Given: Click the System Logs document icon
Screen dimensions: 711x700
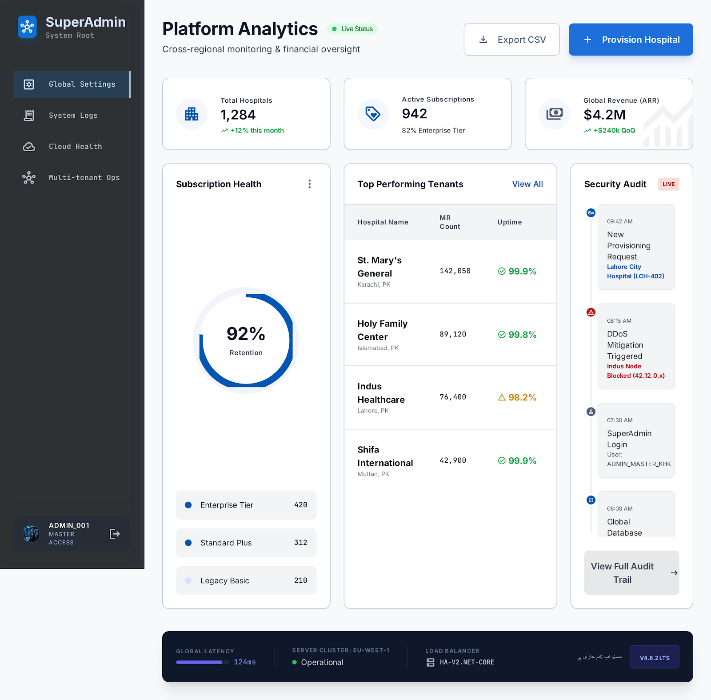Looking at the screenshot, I should pos(29,116).
